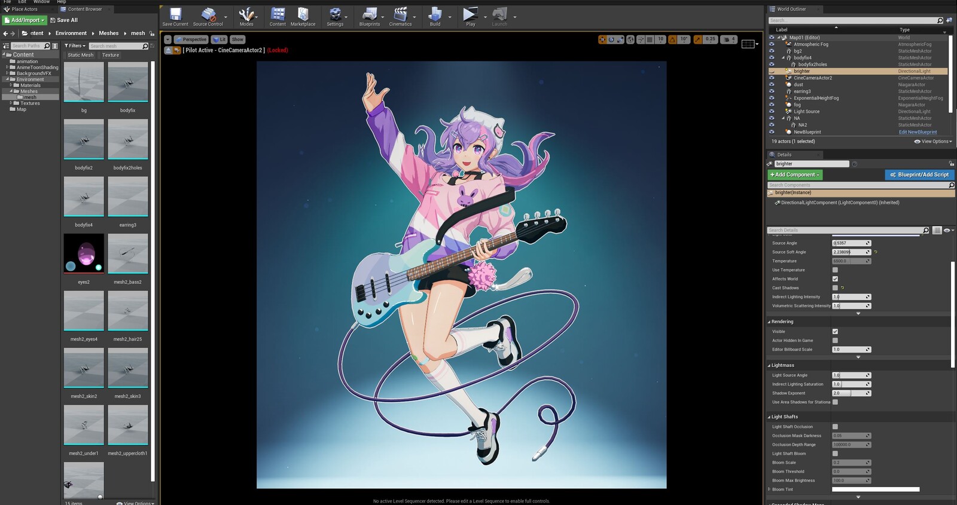Toggle rotation snap angle icon
This screenshot has width=957, height=505.
pos(672,39)
